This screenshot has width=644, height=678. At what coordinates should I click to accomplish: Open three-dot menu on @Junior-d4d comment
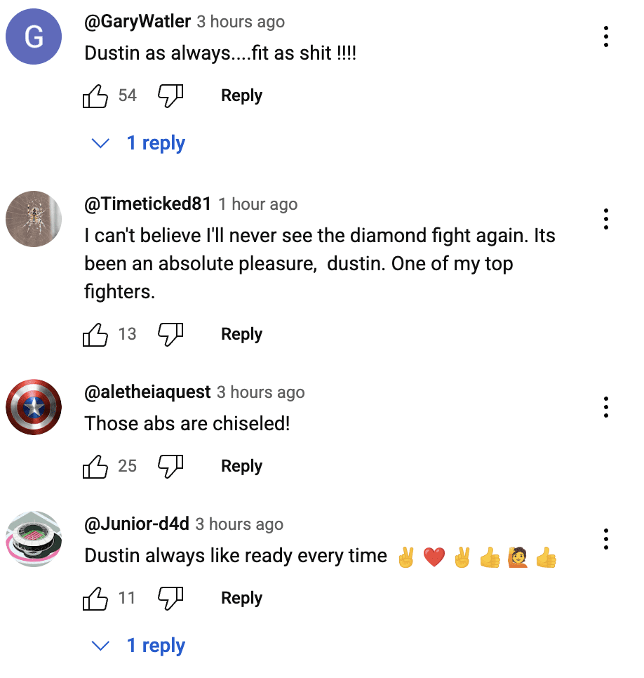point(606,539)
